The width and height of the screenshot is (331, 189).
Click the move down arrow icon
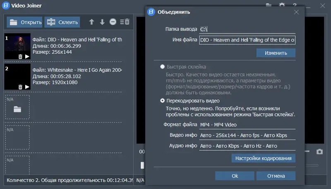click(x=102, y=22)
